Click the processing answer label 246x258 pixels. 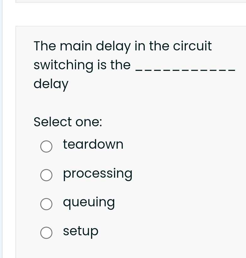coord(98,174)
